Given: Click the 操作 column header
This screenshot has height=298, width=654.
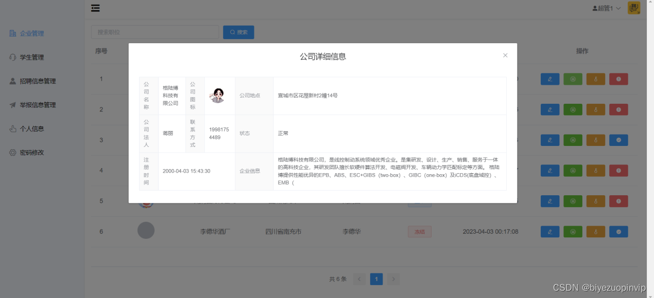Looking at the screenshot, I should (x=582, y=51).
